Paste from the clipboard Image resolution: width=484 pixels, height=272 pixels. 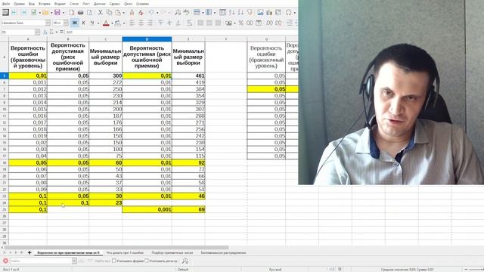click(x=118, y=13)
